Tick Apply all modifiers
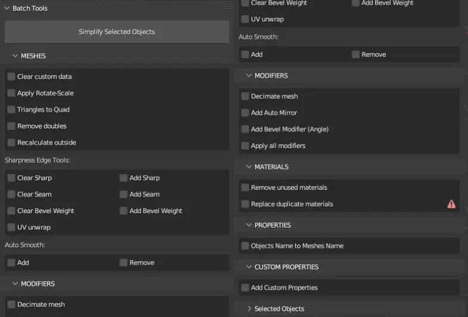 coord(245,146)
